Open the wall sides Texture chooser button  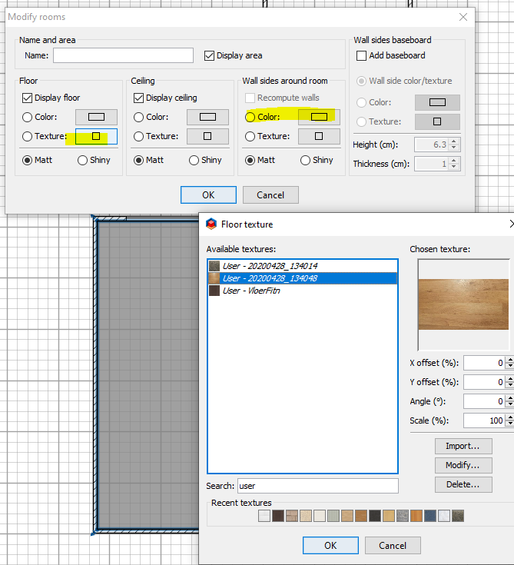point(319,136)
